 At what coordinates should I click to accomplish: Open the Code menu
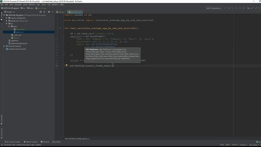click(x=25, y=4)
